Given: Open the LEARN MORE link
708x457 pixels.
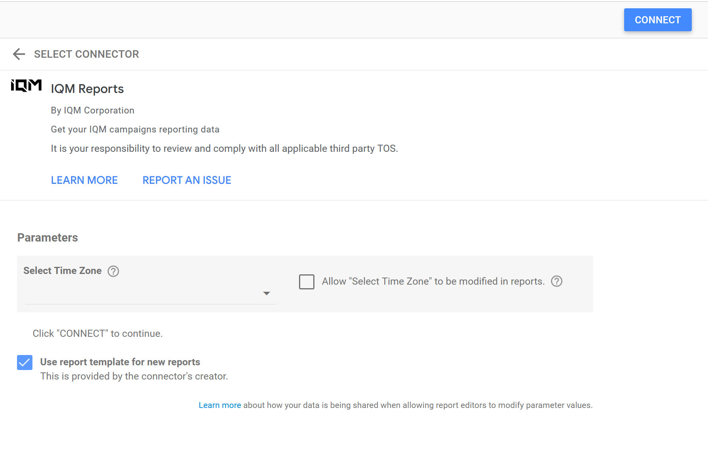Looking at the screenshot, I should pos(84,180).
